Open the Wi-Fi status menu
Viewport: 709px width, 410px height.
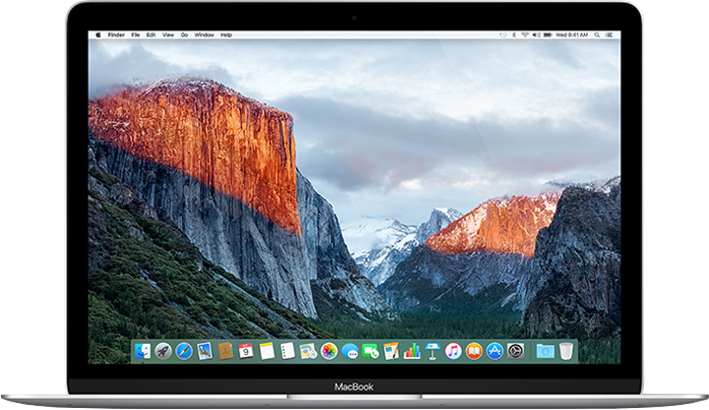click(525, 34)
